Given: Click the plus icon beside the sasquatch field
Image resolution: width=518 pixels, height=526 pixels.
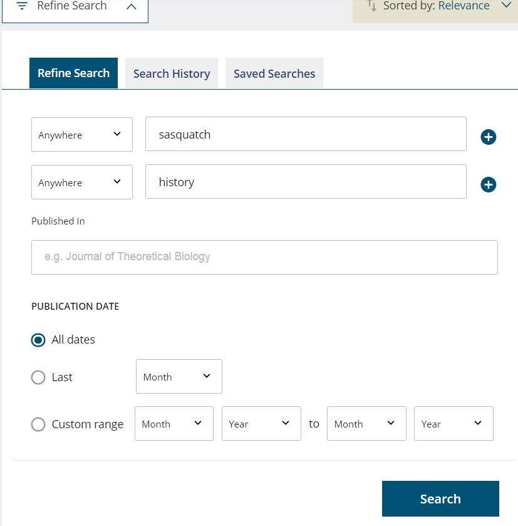Looking at the screenshot, I should 489,137.
